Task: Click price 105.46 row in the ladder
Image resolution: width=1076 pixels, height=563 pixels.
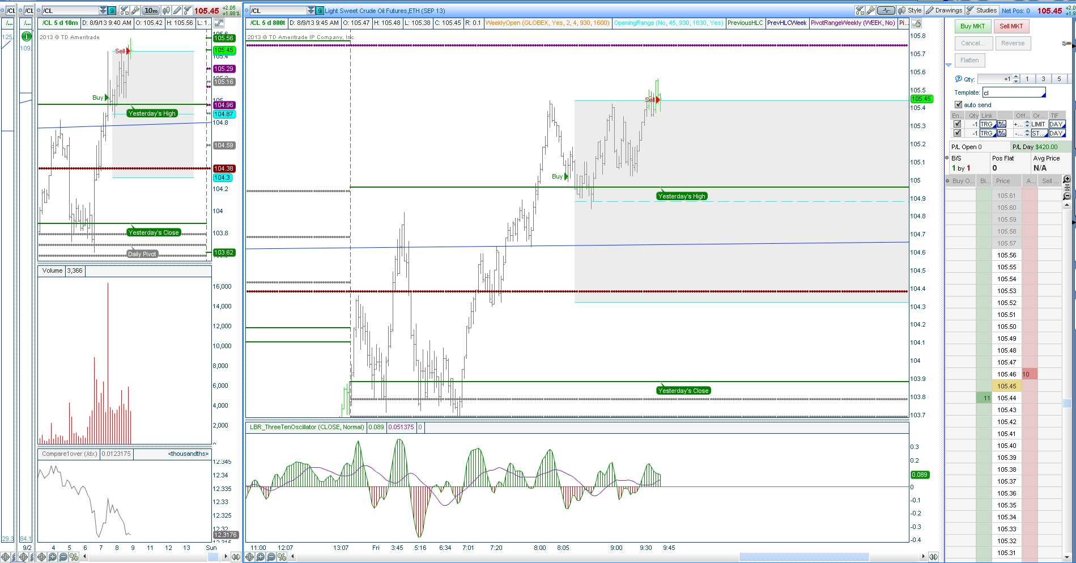Action: 1007,374
